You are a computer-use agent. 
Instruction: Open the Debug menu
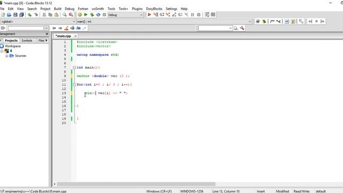[70, 9]
